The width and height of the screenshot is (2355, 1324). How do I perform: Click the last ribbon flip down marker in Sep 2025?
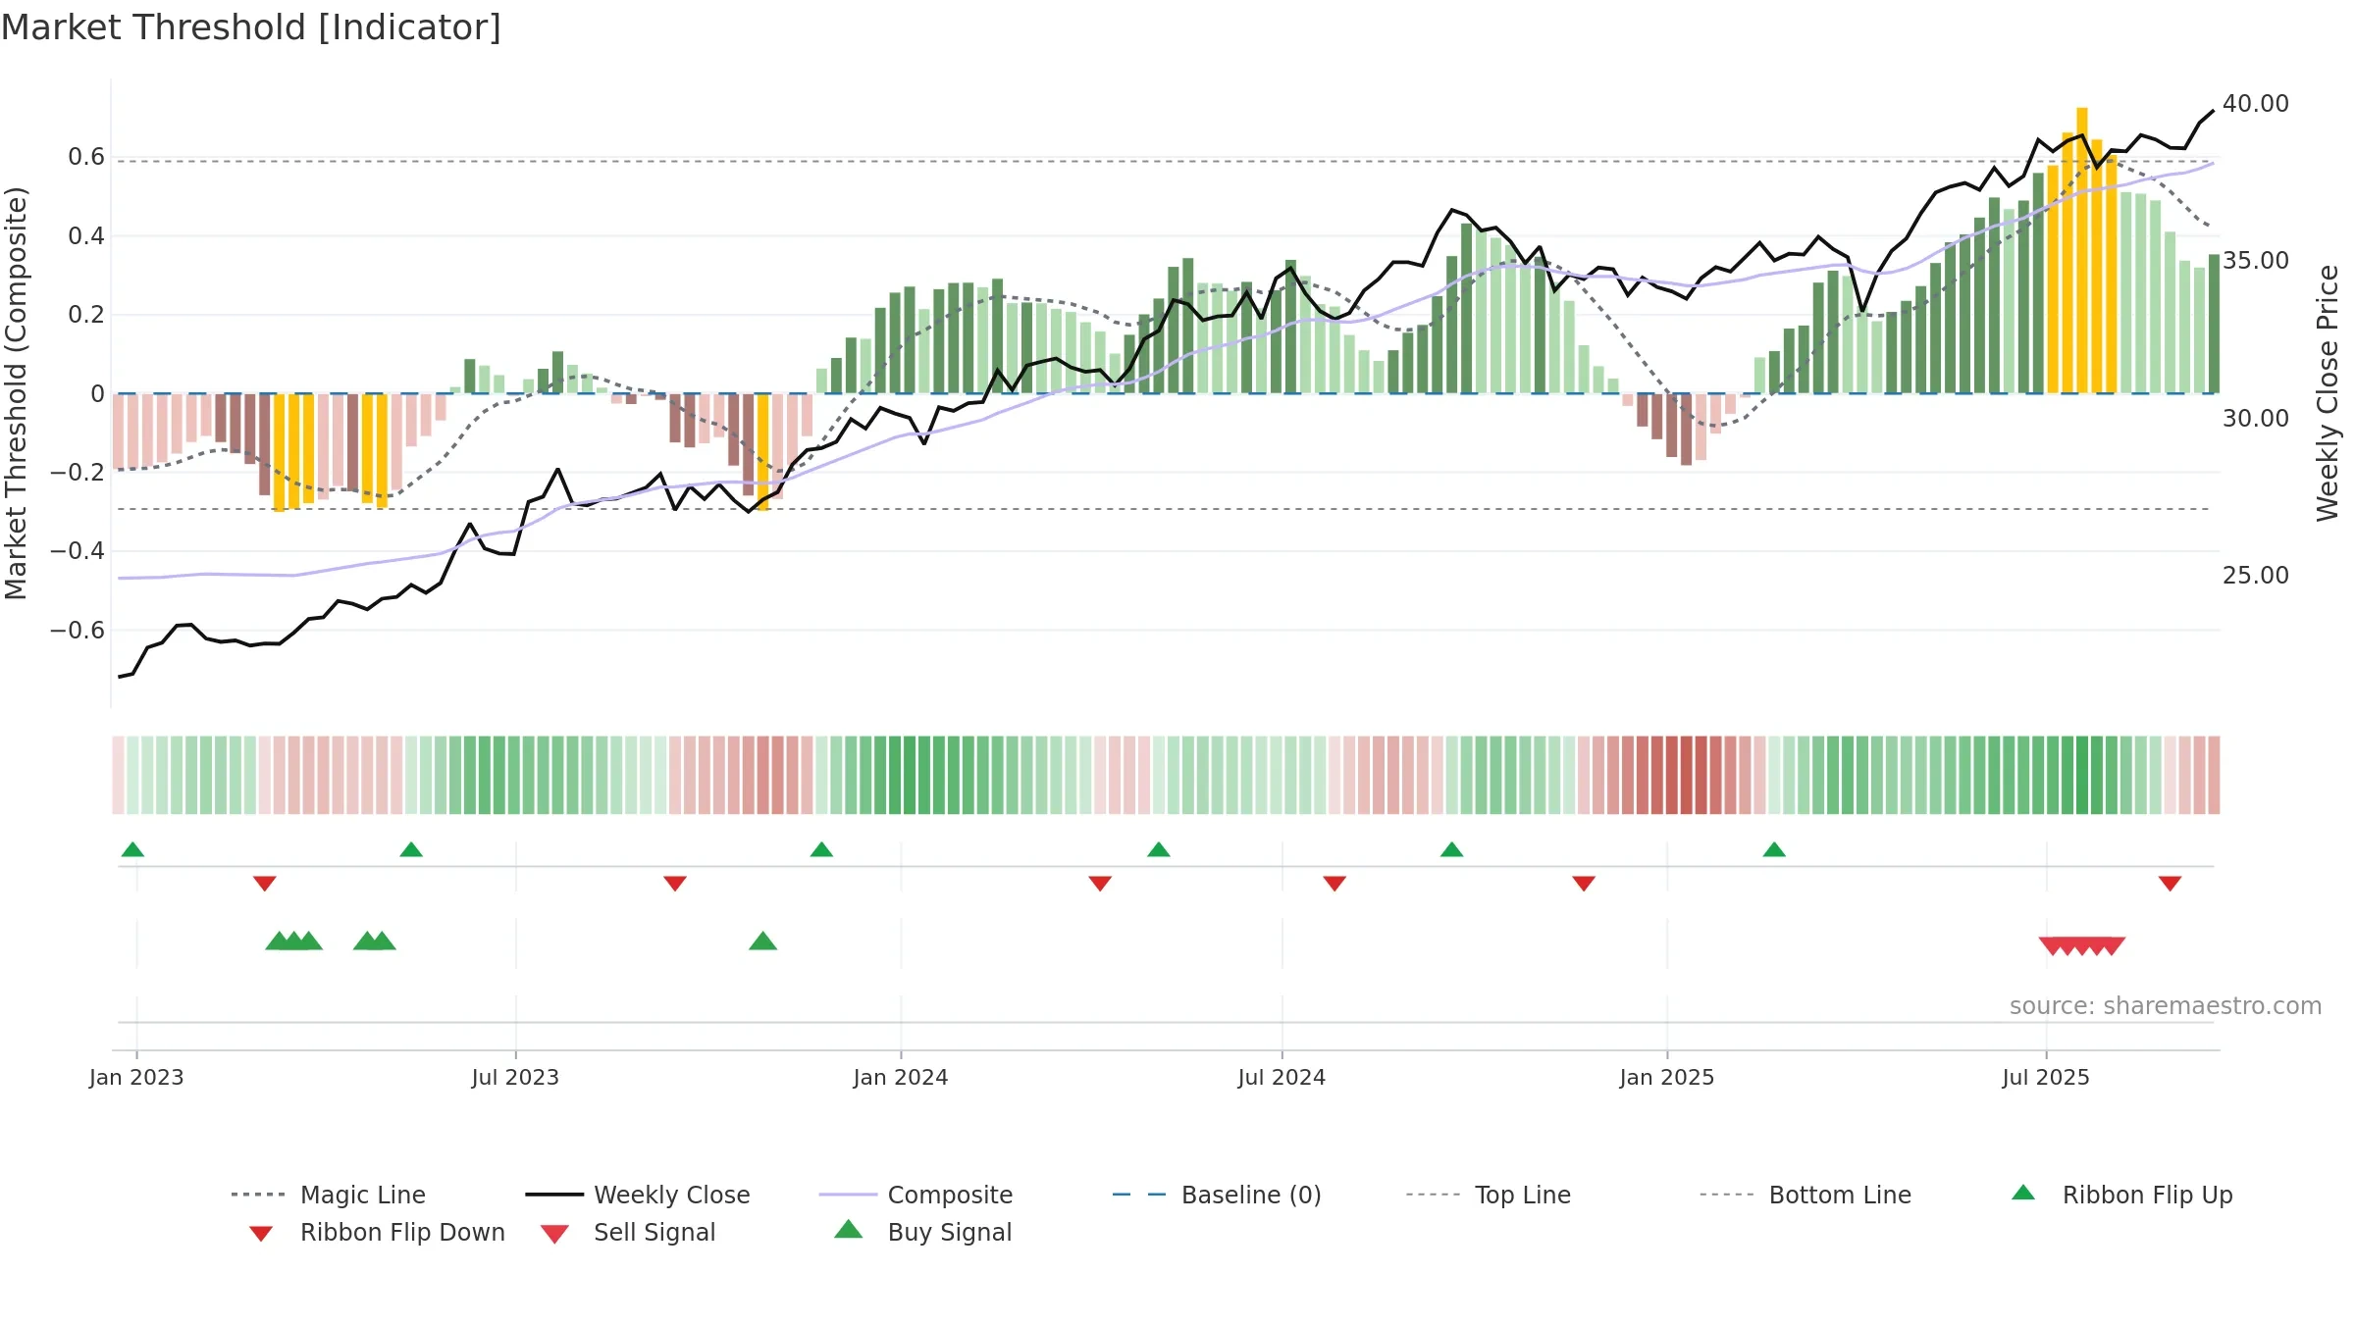coord(2171,884)
